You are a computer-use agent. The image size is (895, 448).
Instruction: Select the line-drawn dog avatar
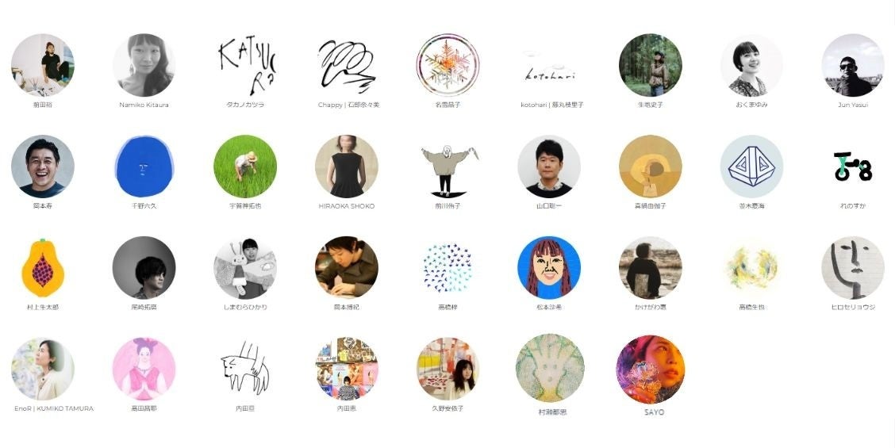tap(245, 369)
